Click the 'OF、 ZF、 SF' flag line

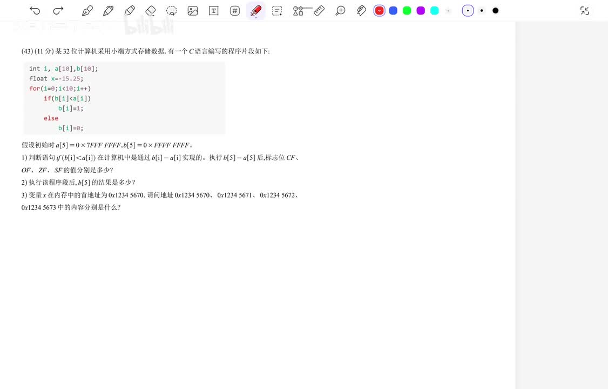(42, 170)
